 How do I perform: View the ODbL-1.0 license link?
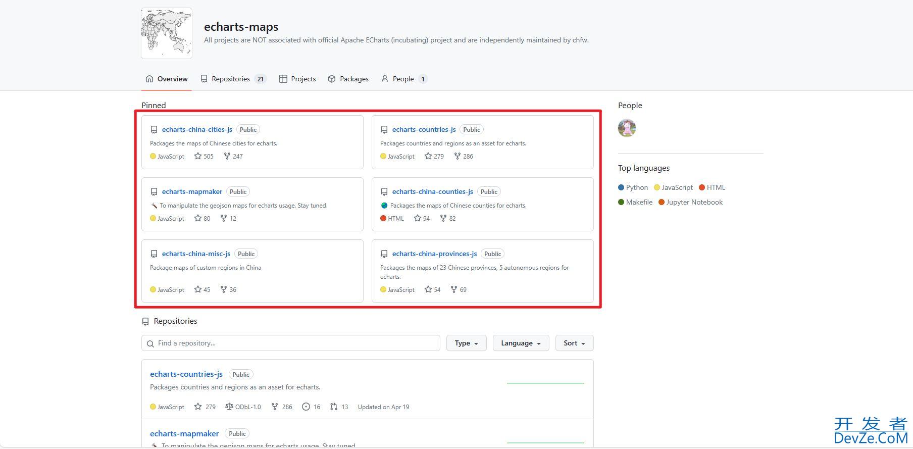click(x=243, y=407)
